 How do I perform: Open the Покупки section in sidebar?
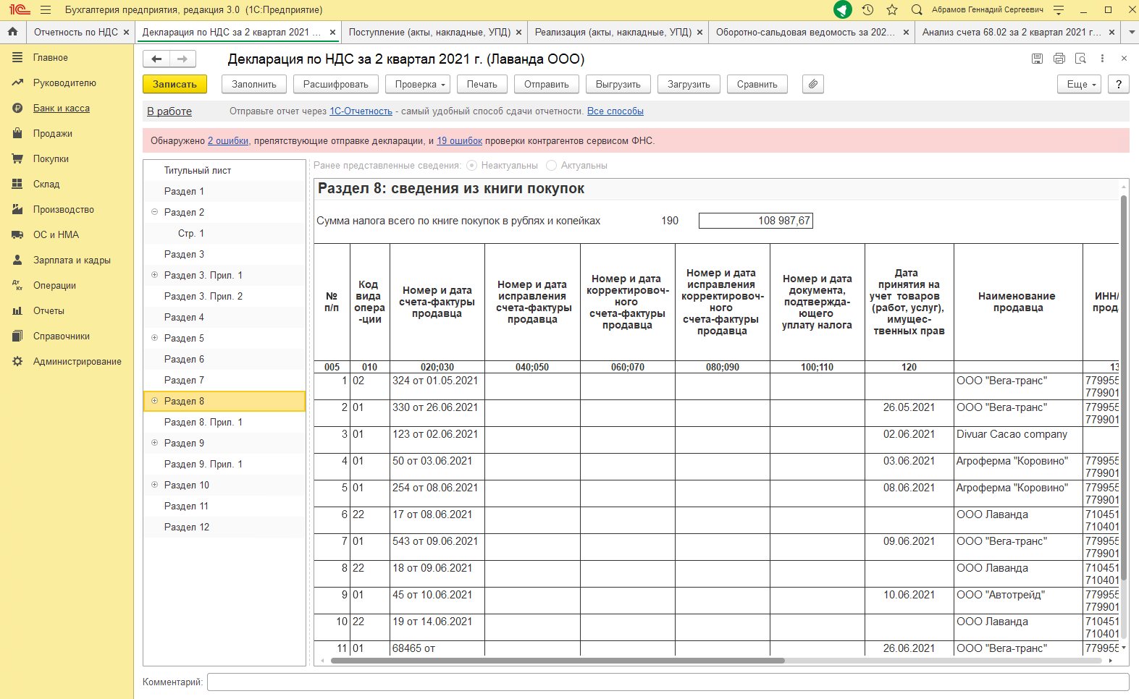pos(51,159)
